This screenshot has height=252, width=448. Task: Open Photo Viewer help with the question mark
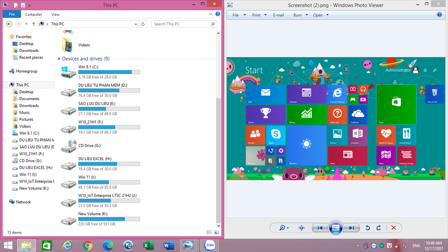coord(440,15)
